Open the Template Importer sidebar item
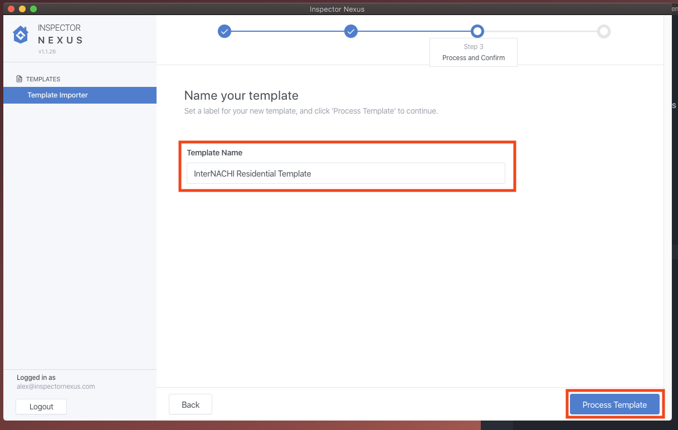This screenshot has width=678, height=430. click(x=58, y=95)
